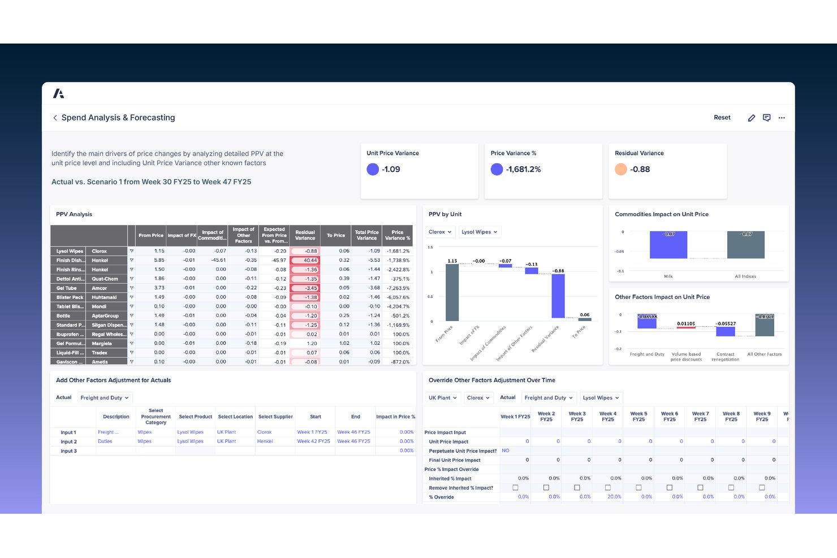This screenshot has height=558, width=837.
Task: Click the -0.88 Residual Variance waterfall bar
Action: [x=558, y=296]
